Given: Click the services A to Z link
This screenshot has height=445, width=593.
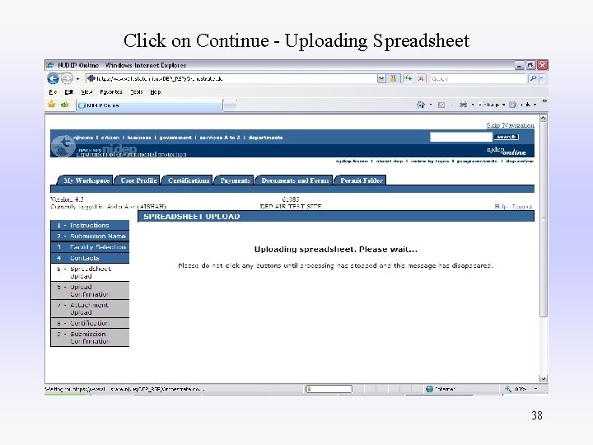Looking at the screenshot, I should [x=220, y=138].
